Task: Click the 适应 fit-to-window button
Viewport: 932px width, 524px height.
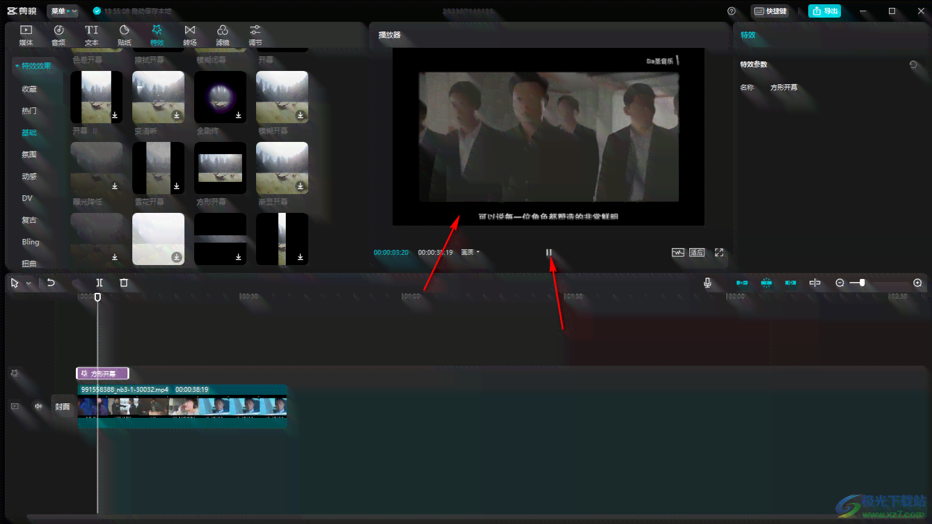Action: pos(697,252)
